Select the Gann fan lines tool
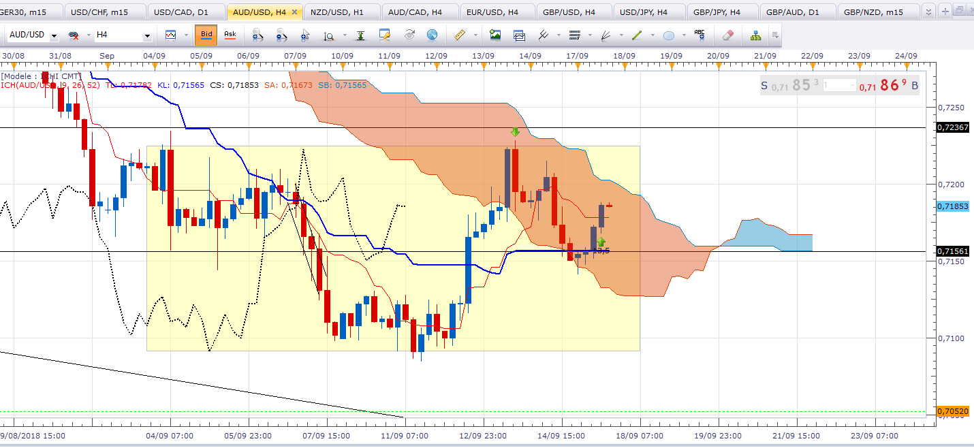Screen dimensions: 974x448 (x=606, y=35)
